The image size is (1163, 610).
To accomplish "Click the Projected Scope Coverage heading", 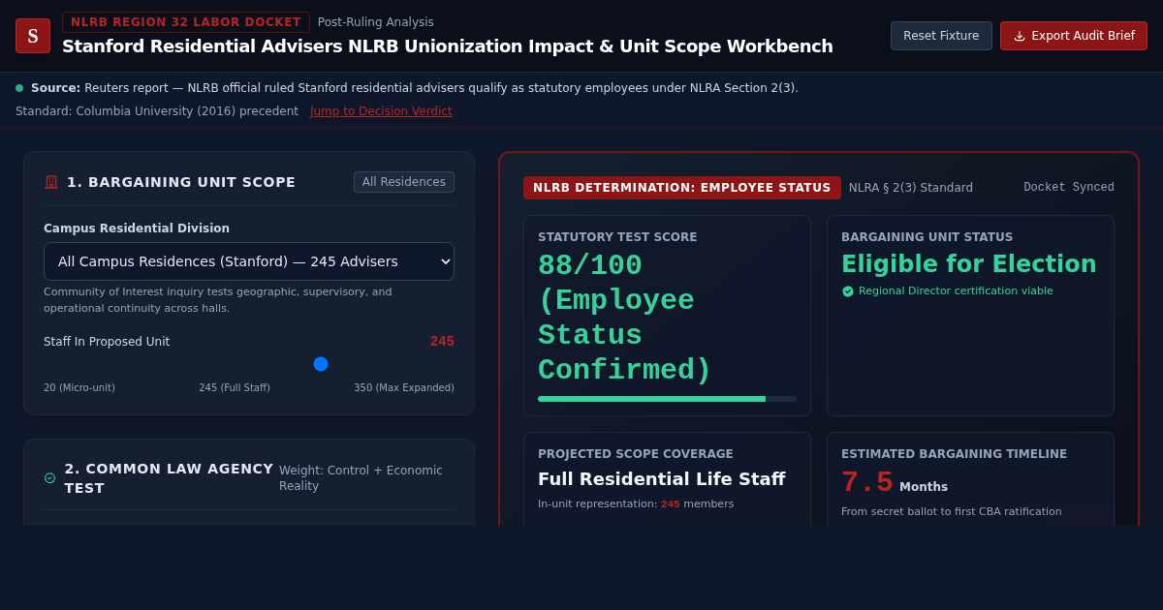I will point(636,454).
